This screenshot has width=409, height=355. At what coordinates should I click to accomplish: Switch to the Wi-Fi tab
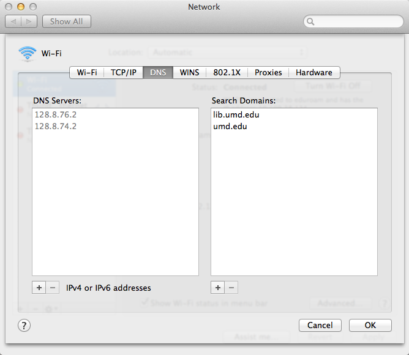point(86,72)
